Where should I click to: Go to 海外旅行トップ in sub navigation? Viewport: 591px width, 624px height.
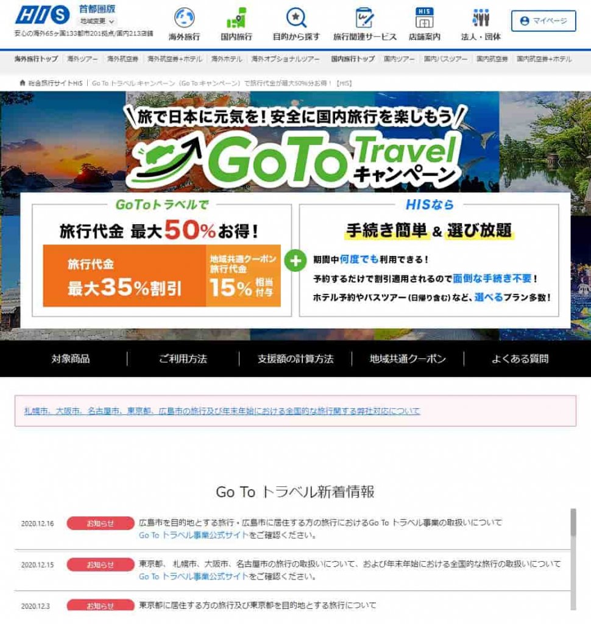coord(36,59)
